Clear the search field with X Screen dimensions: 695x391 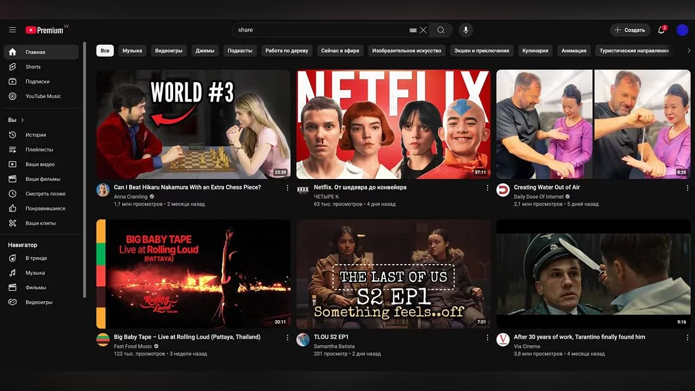pos(423,30)
